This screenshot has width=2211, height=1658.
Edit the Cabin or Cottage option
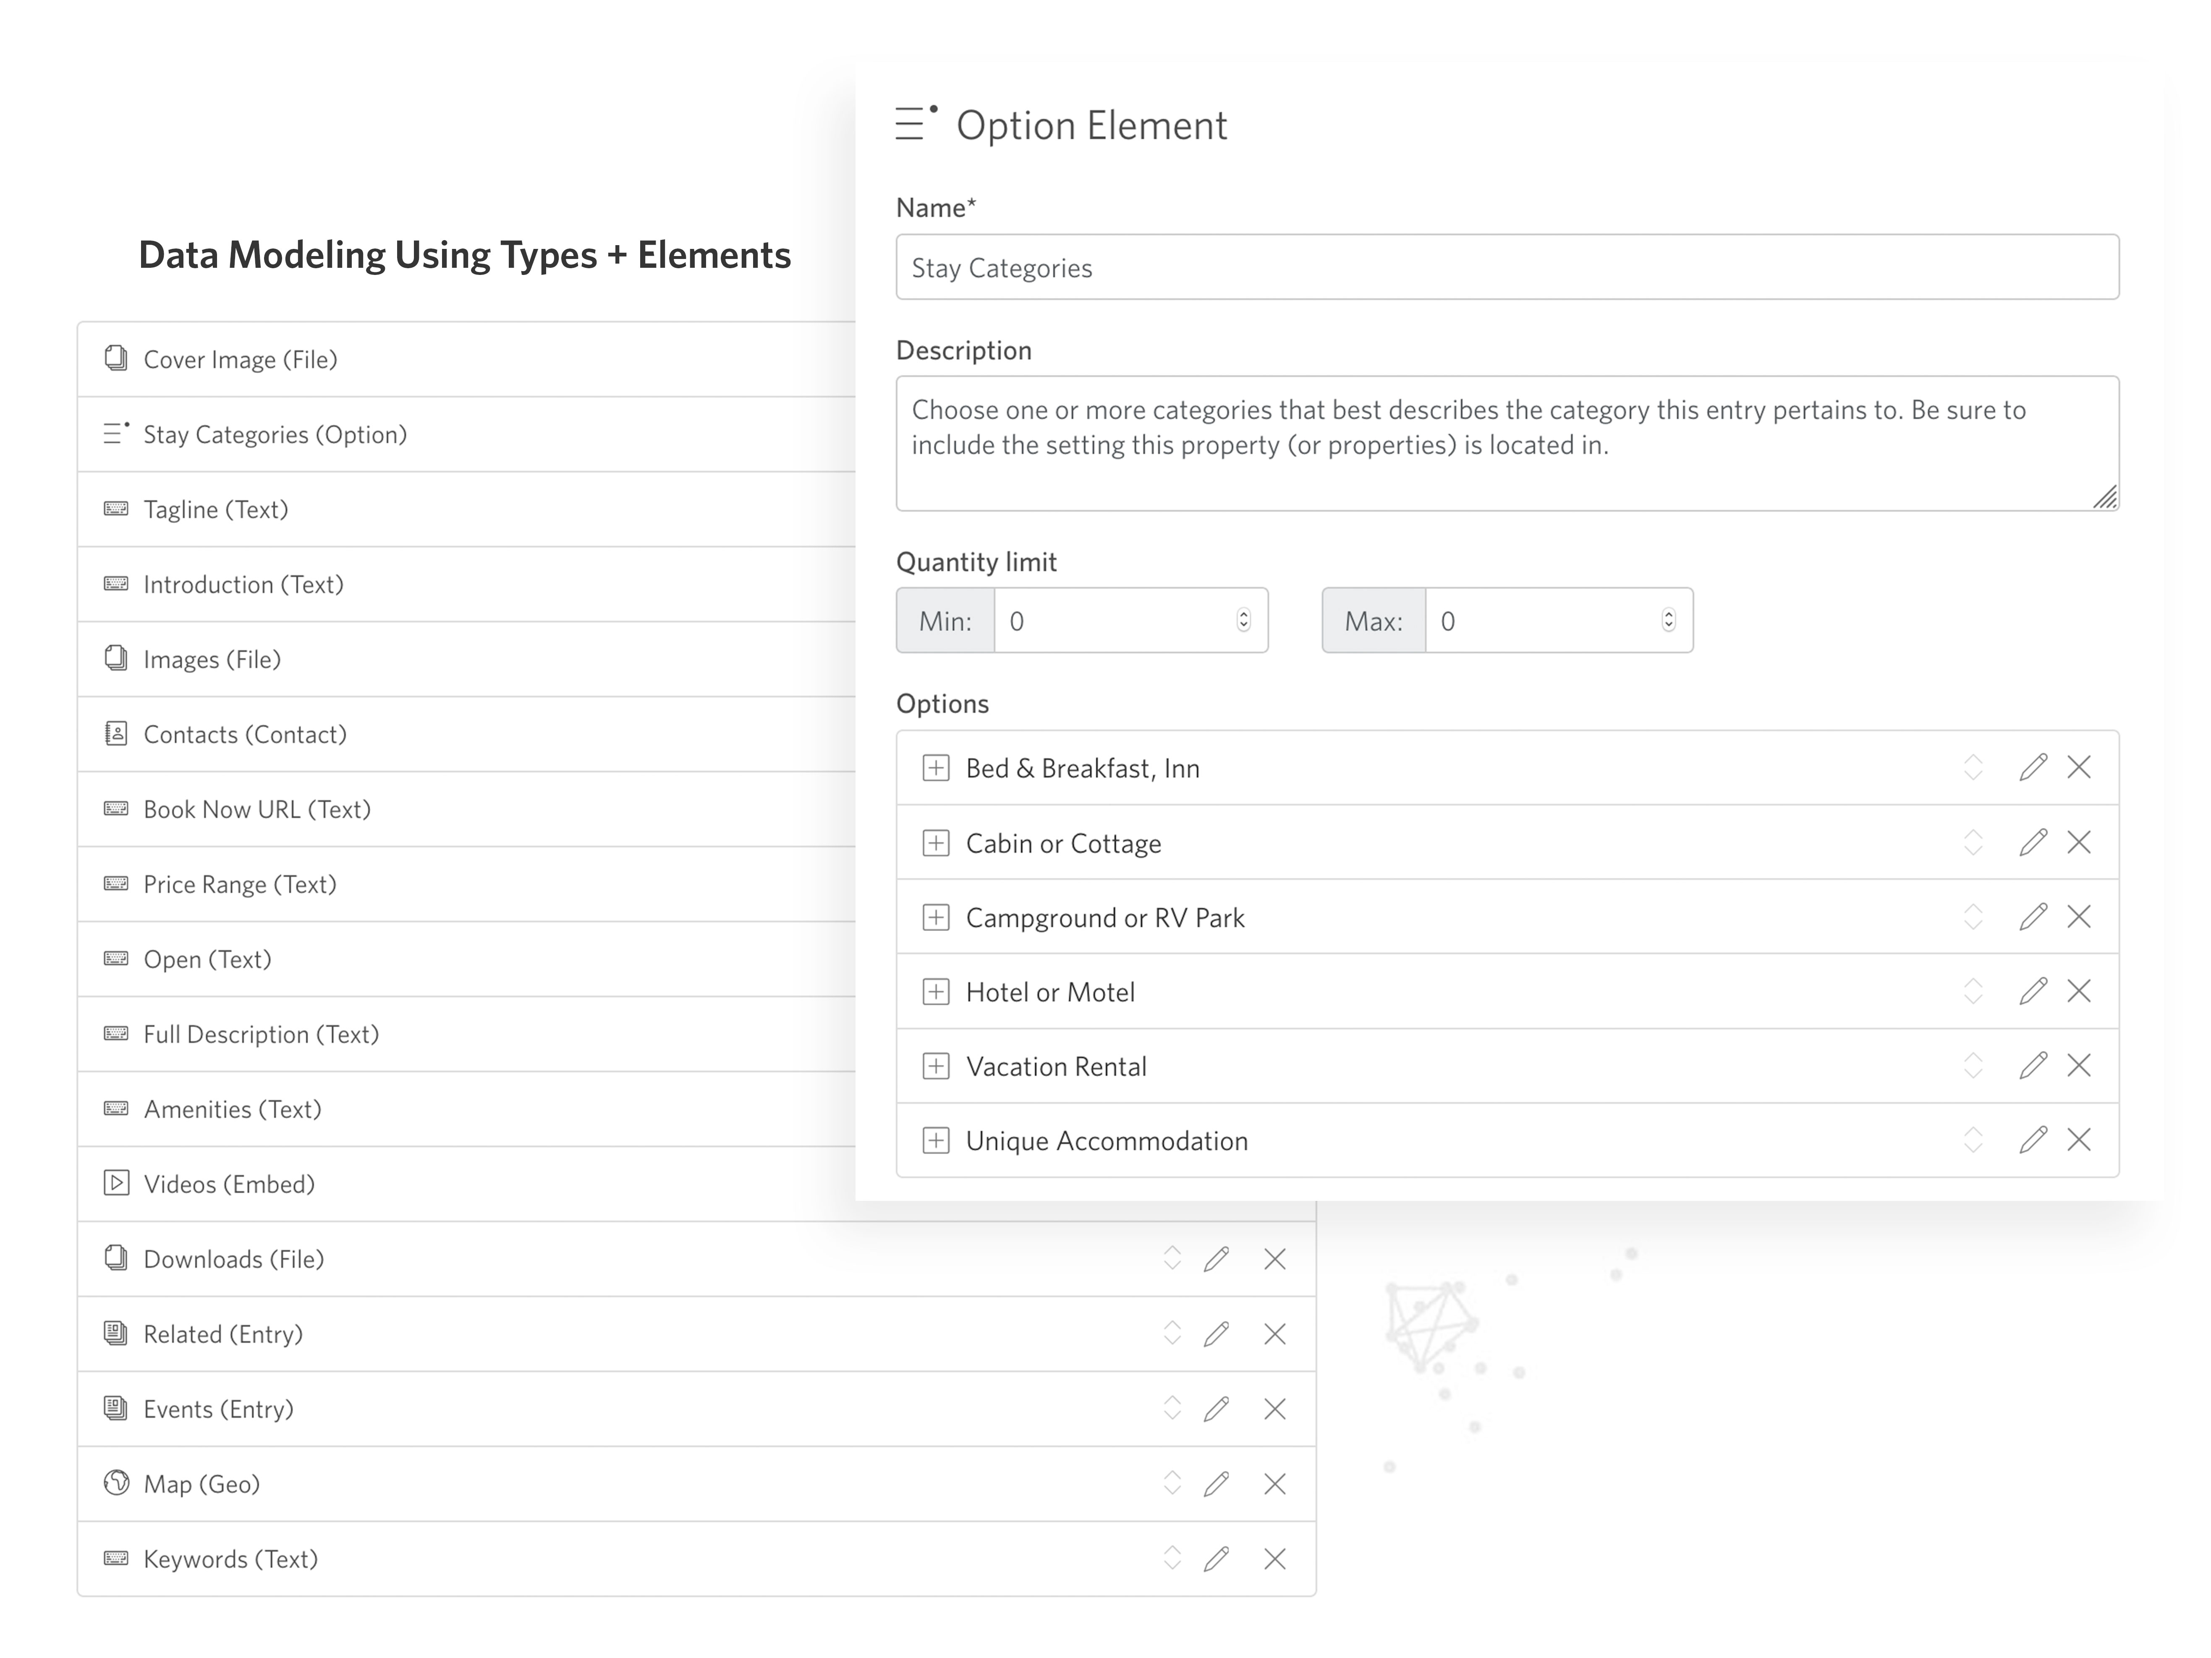[2033, 842]
